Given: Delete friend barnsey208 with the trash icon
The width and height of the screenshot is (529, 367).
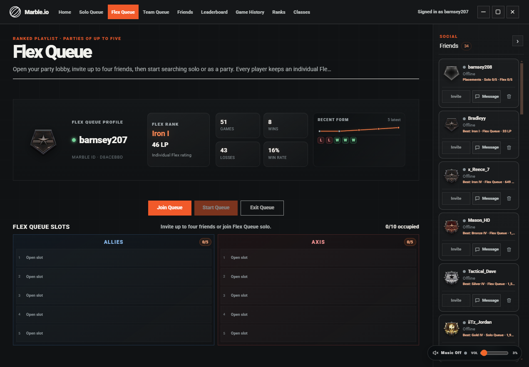Looking at the screenshot, I should (x=509, y=97).
